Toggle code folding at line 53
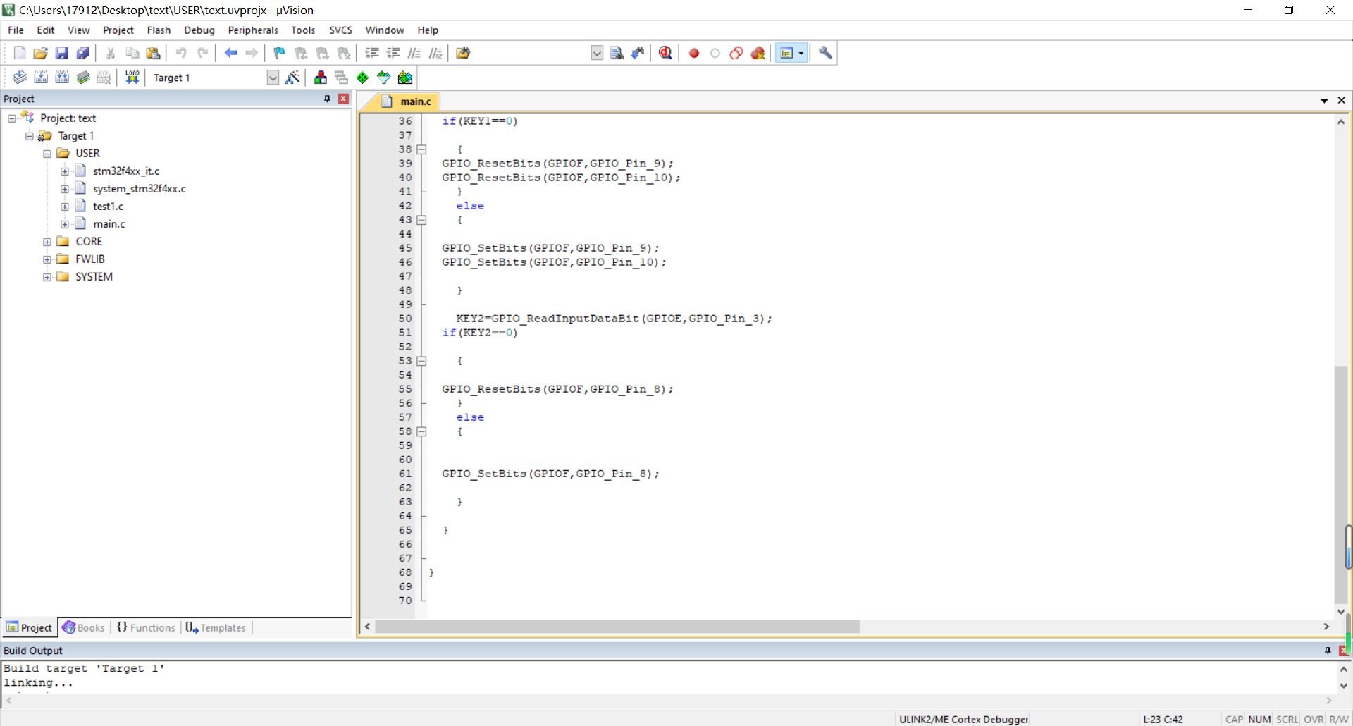1353x726 pixels. (421, 361)
